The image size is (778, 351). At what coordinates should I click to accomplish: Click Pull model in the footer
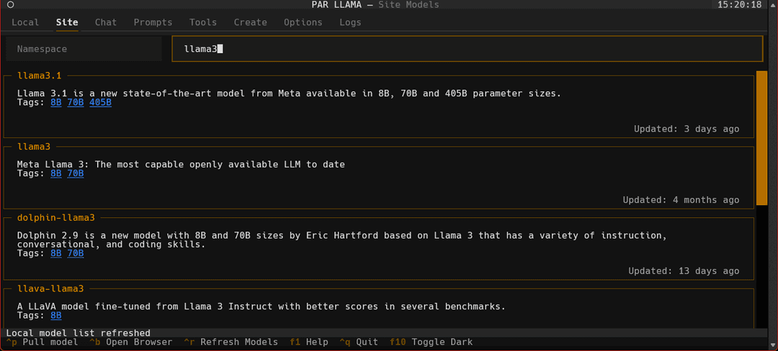[42, 342]
